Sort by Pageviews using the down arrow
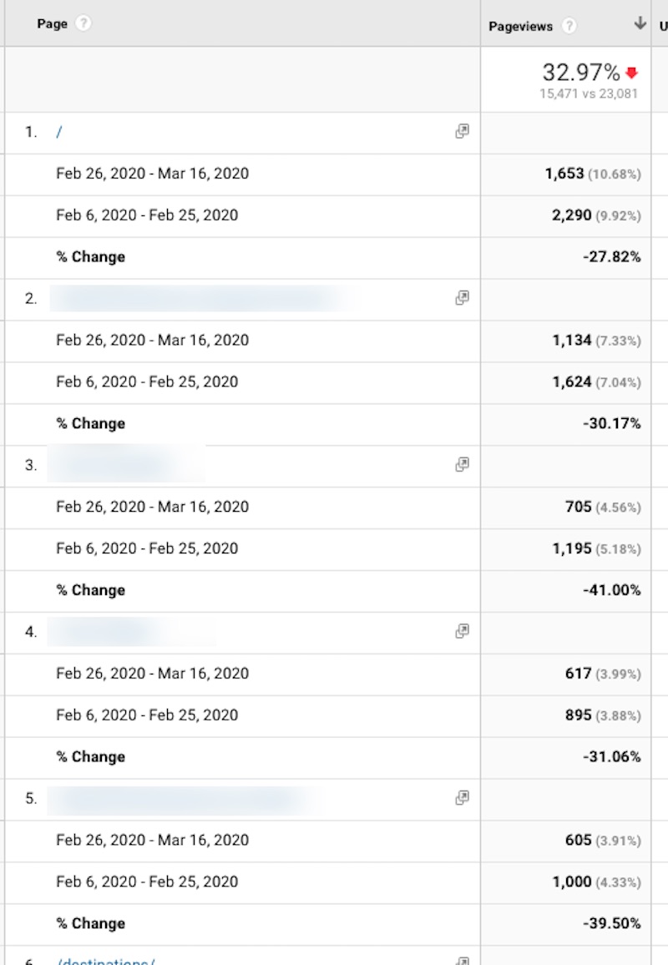This screenshot has height=965, width=668. coord(640,24)
